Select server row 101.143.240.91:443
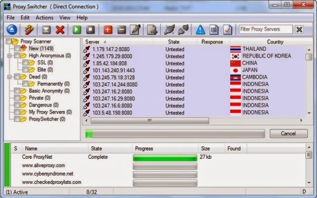 194,70
